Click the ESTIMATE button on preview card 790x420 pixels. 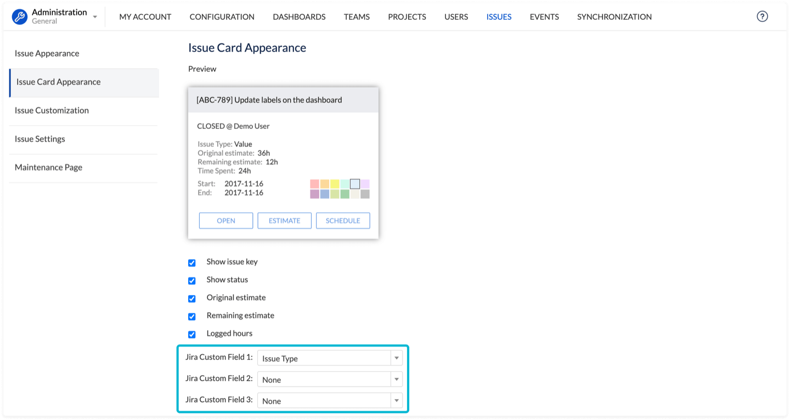[x=284, y=220]
